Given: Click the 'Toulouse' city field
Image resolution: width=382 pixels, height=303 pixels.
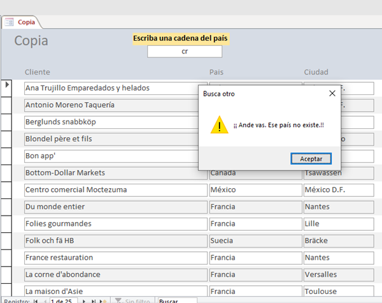Looking at the screenshot, I should click(x=339, y=292).
